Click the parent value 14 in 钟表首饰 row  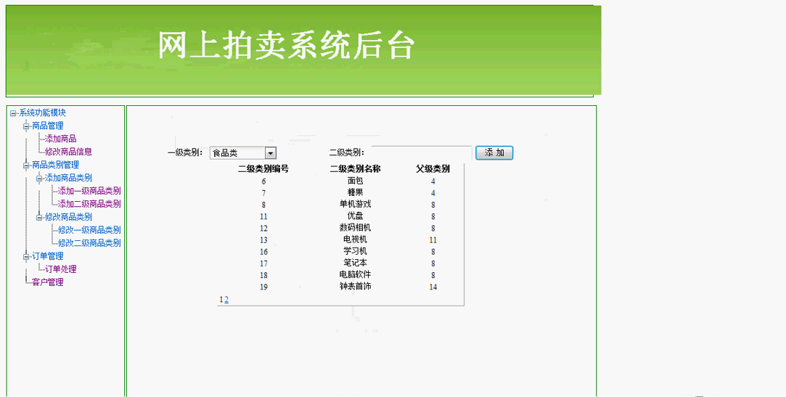tap(433, 287)
